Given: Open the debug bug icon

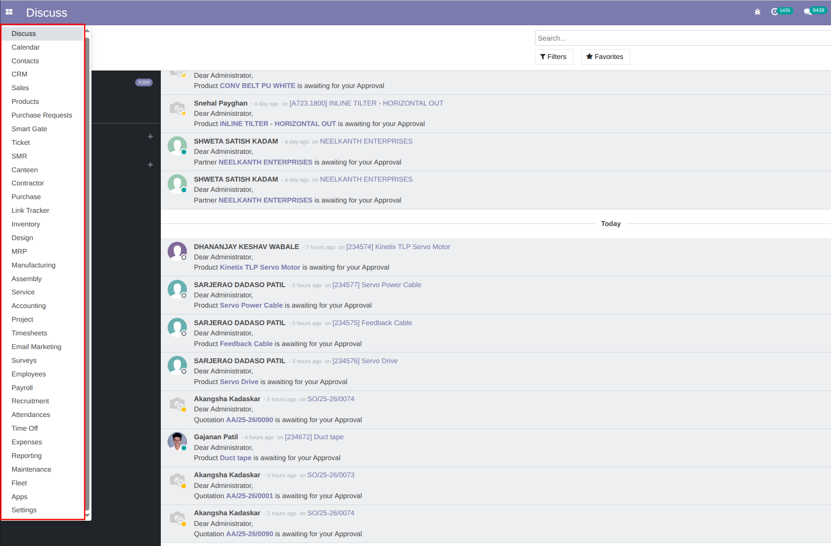Looking at the screenshot, I should (x=757, y=12).
